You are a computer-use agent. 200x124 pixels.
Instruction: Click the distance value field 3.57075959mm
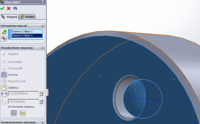pyautogui.click(x=23, y=94)
